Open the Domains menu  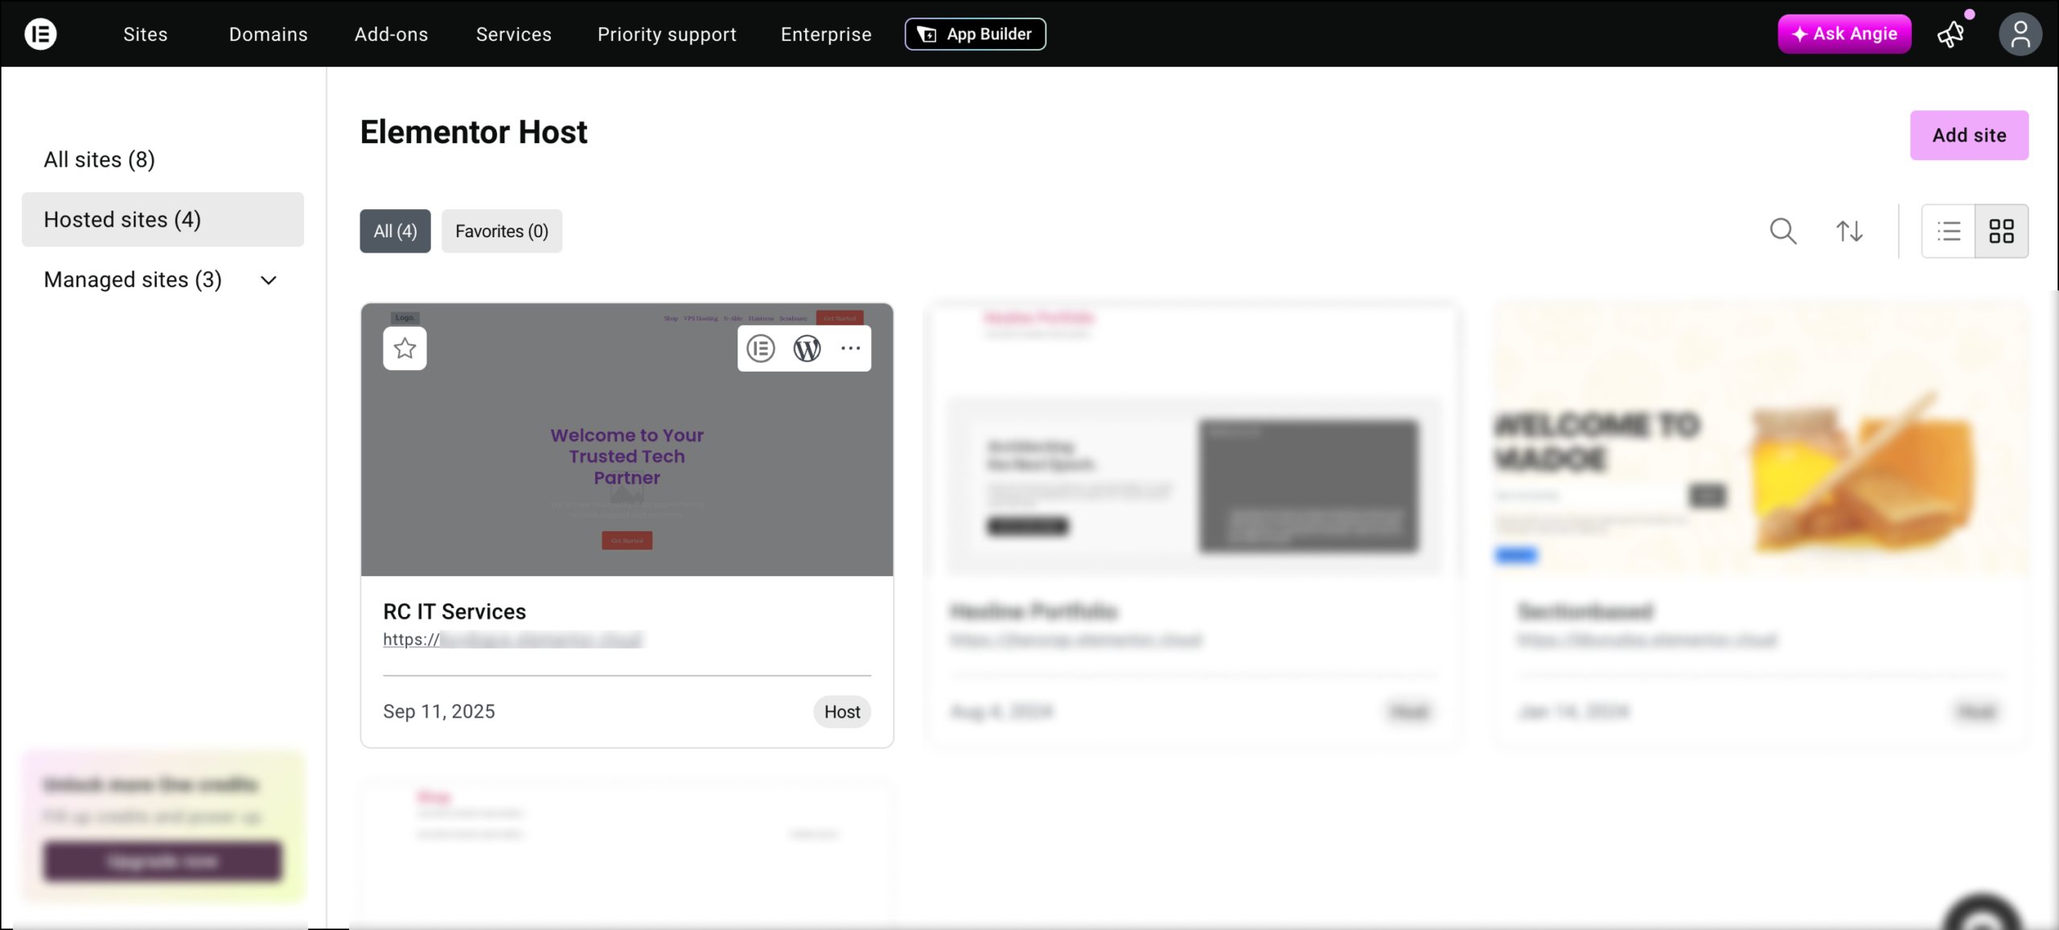pyautogui.click(x=269, y=34)
